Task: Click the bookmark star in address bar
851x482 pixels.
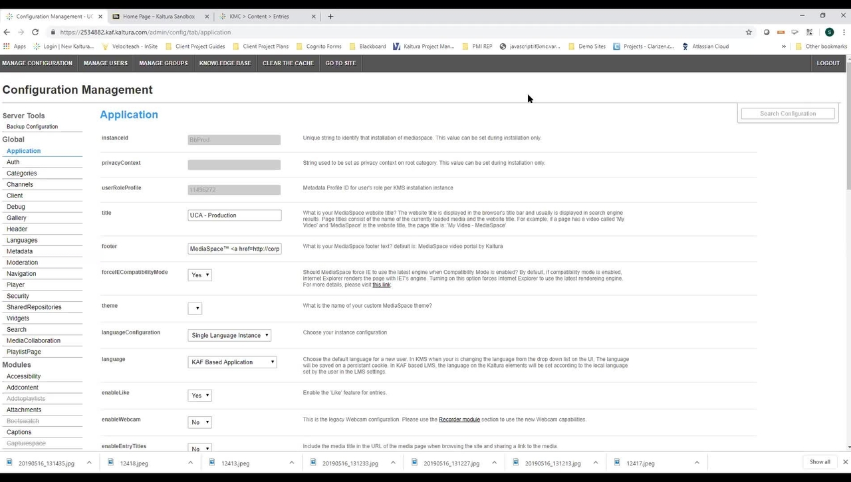Action: [x=749, y=32]
